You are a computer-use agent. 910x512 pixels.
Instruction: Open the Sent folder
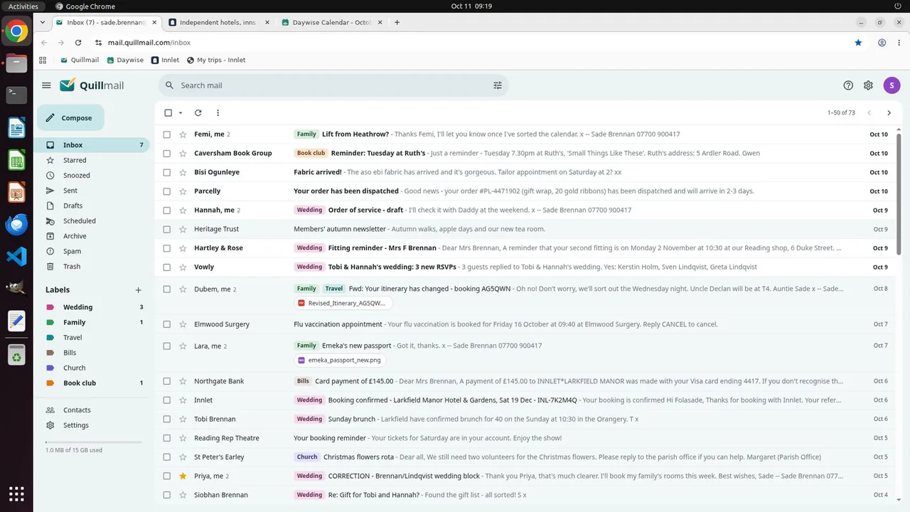pyautogui.click(x=92, y=191)
